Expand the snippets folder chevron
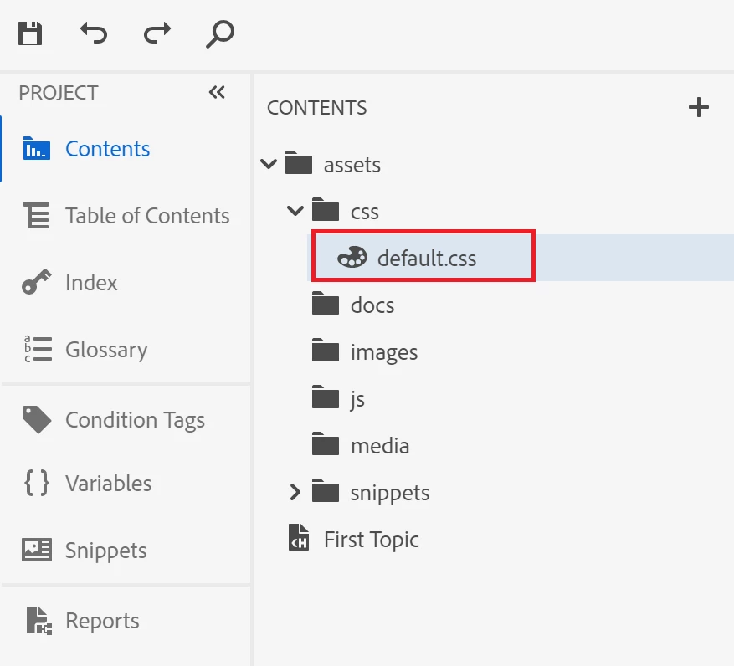The image size is (734, 666). coord(295,492)
